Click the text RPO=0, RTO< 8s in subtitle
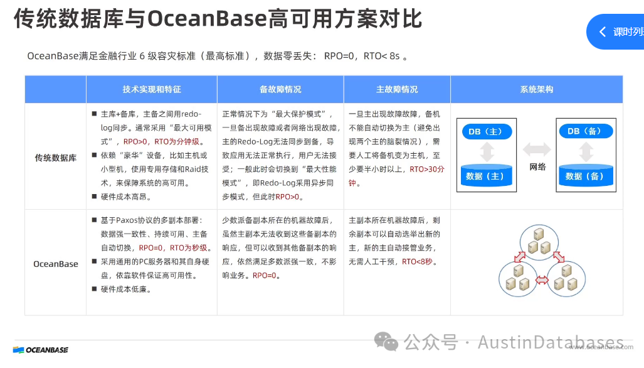The height and width of the screenshot is (368, 644). coord(361,56)
